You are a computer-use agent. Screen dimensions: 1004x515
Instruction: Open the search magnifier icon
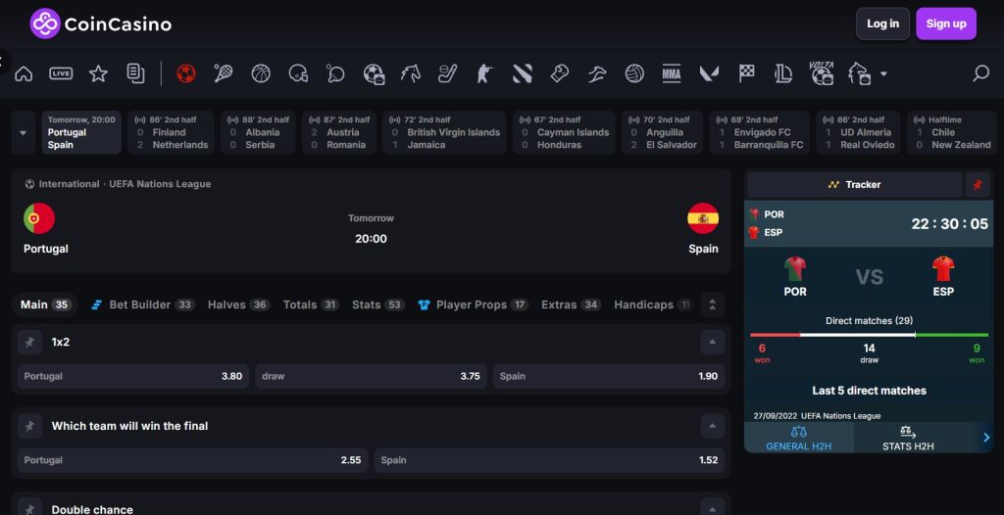[x=980, y=73]
